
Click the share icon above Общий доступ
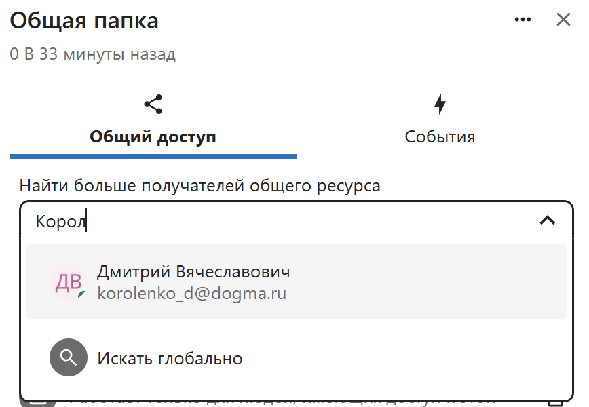[x=153, y=104]
